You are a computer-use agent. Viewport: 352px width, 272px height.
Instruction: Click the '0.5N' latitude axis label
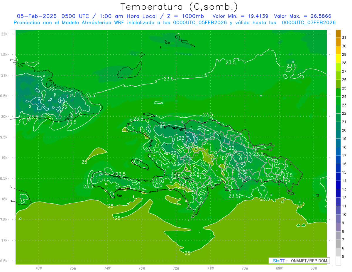tap(4, 96)
